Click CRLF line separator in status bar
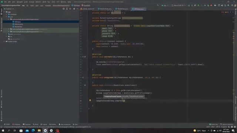This screenshot has width=237, height=133. [x=213, y=127]
